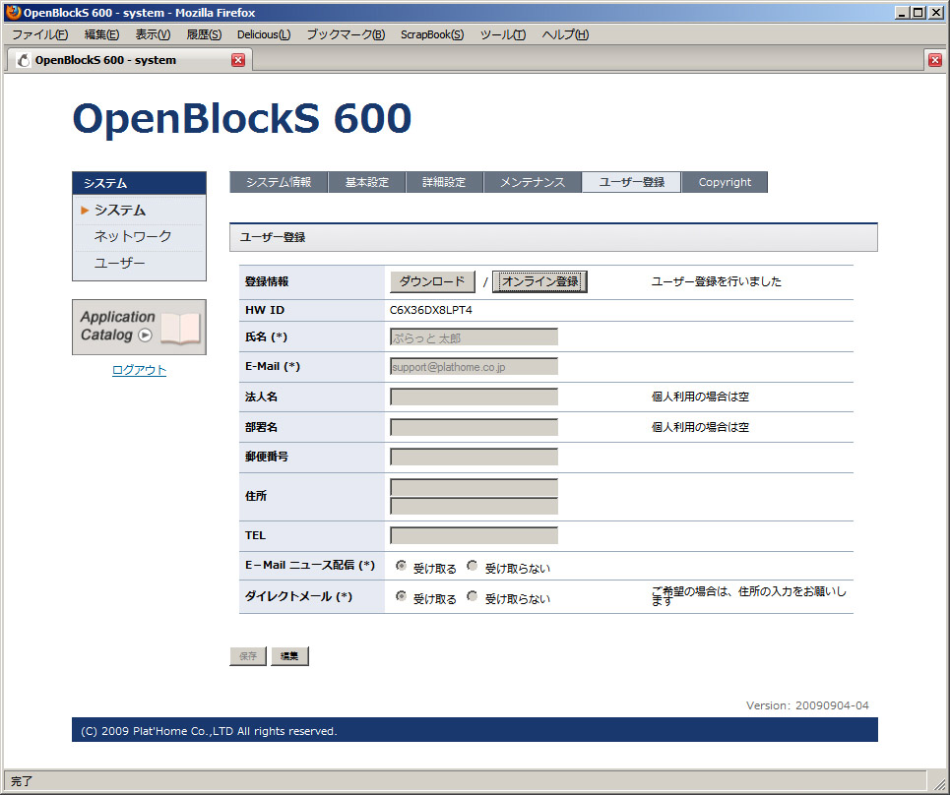The height and width of the screenshot is (795, 950).
Task: Open the ScrapBook(S) menu
Action: click(x=432, y=34)
